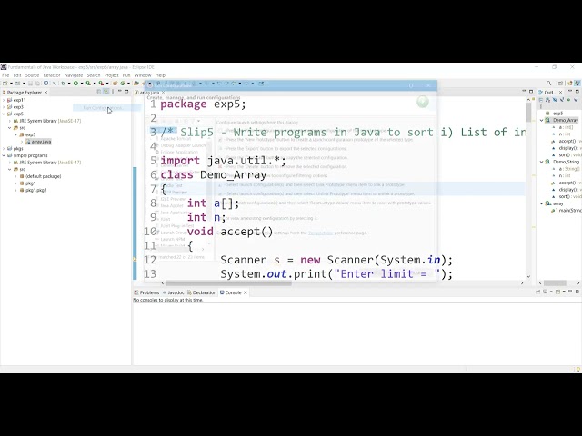Open the Run menu
The image size is (582, 436).
point(126,75)
